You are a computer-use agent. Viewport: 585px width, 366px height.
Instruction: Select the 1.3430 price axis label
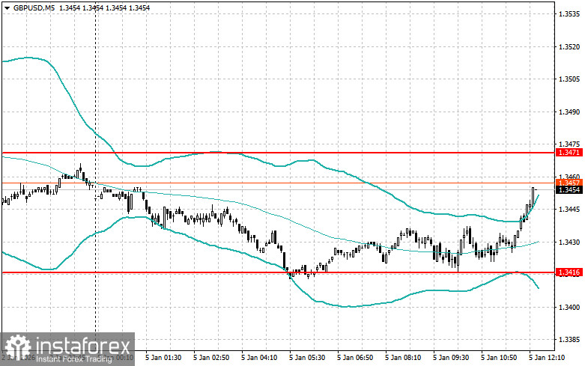[x=569, y=243]
